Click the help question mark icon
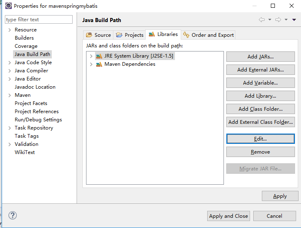This screenshot has width=301, height=228. pos(13,215)
